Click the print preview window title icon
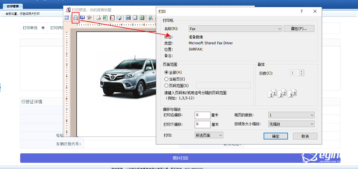 pos(68,10)
